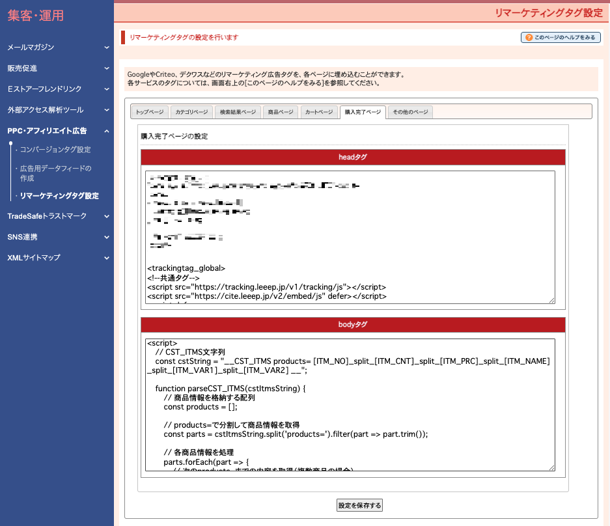Open このページのヘルプをみる help button
The width and height of the screenshot is (610, 526).
pos(561,37)
